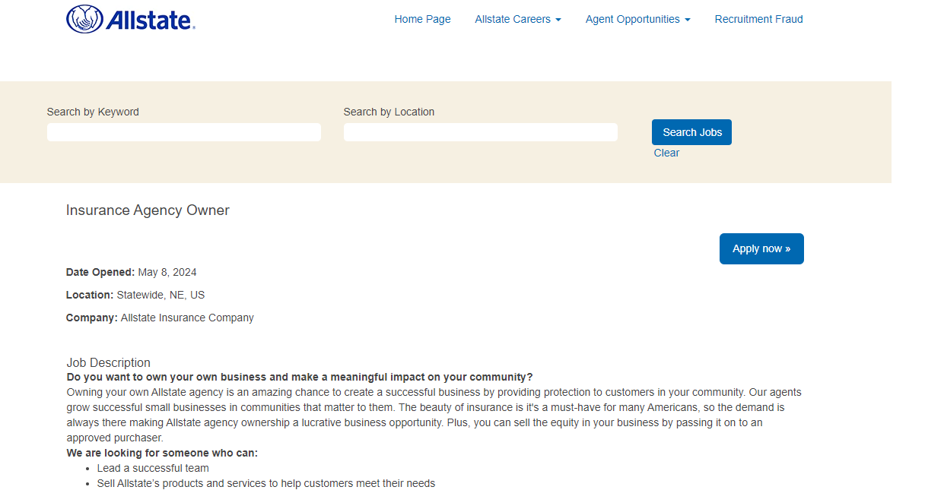Select the Agent Opportunities nav link
944x490 pixels.
click(x=633, y=19)
